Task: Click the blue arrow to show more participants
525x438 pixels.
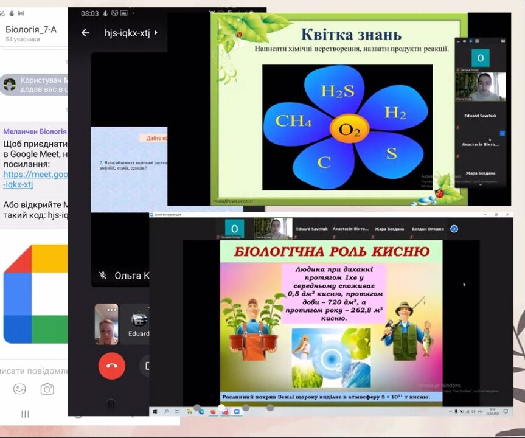Action: click(453, 228)
